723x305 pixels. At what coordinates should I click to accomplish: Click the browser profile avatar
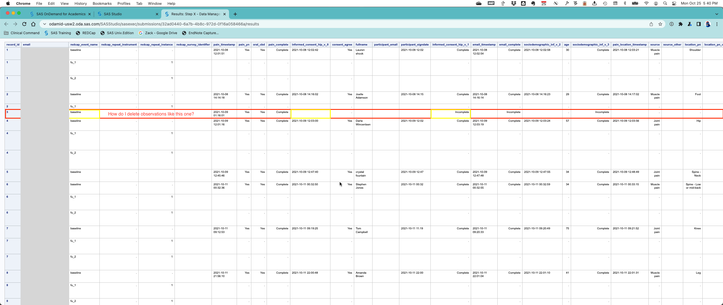[x=708, y=24]
